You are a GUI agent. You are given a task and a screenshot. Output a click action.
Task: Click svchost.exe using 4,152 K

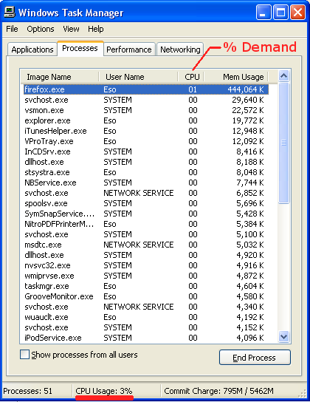(x=146, y=327)
